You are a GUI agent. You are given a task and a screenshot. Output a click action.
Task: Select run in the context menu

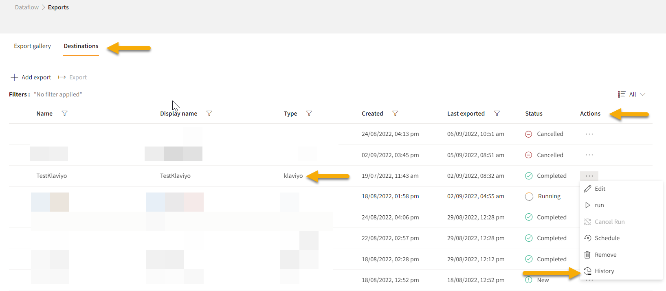[599, 205]
